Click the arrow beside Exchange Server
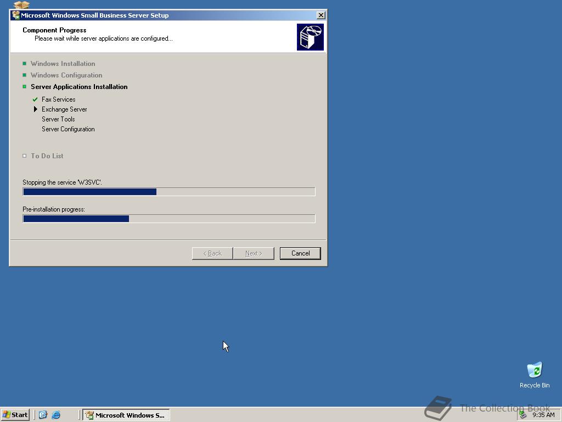This screenshot has width=562, height=422. coord(36,109)
